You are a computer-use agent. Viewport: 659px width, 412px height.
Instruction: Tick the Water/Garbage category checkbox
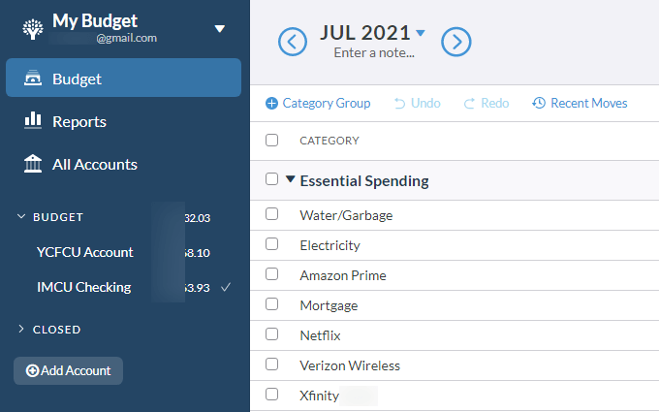pos(272,214)
